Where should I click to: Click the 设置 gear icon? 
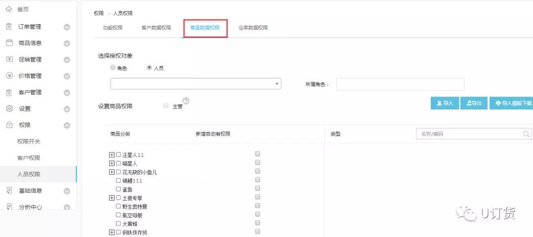point(9,109)
